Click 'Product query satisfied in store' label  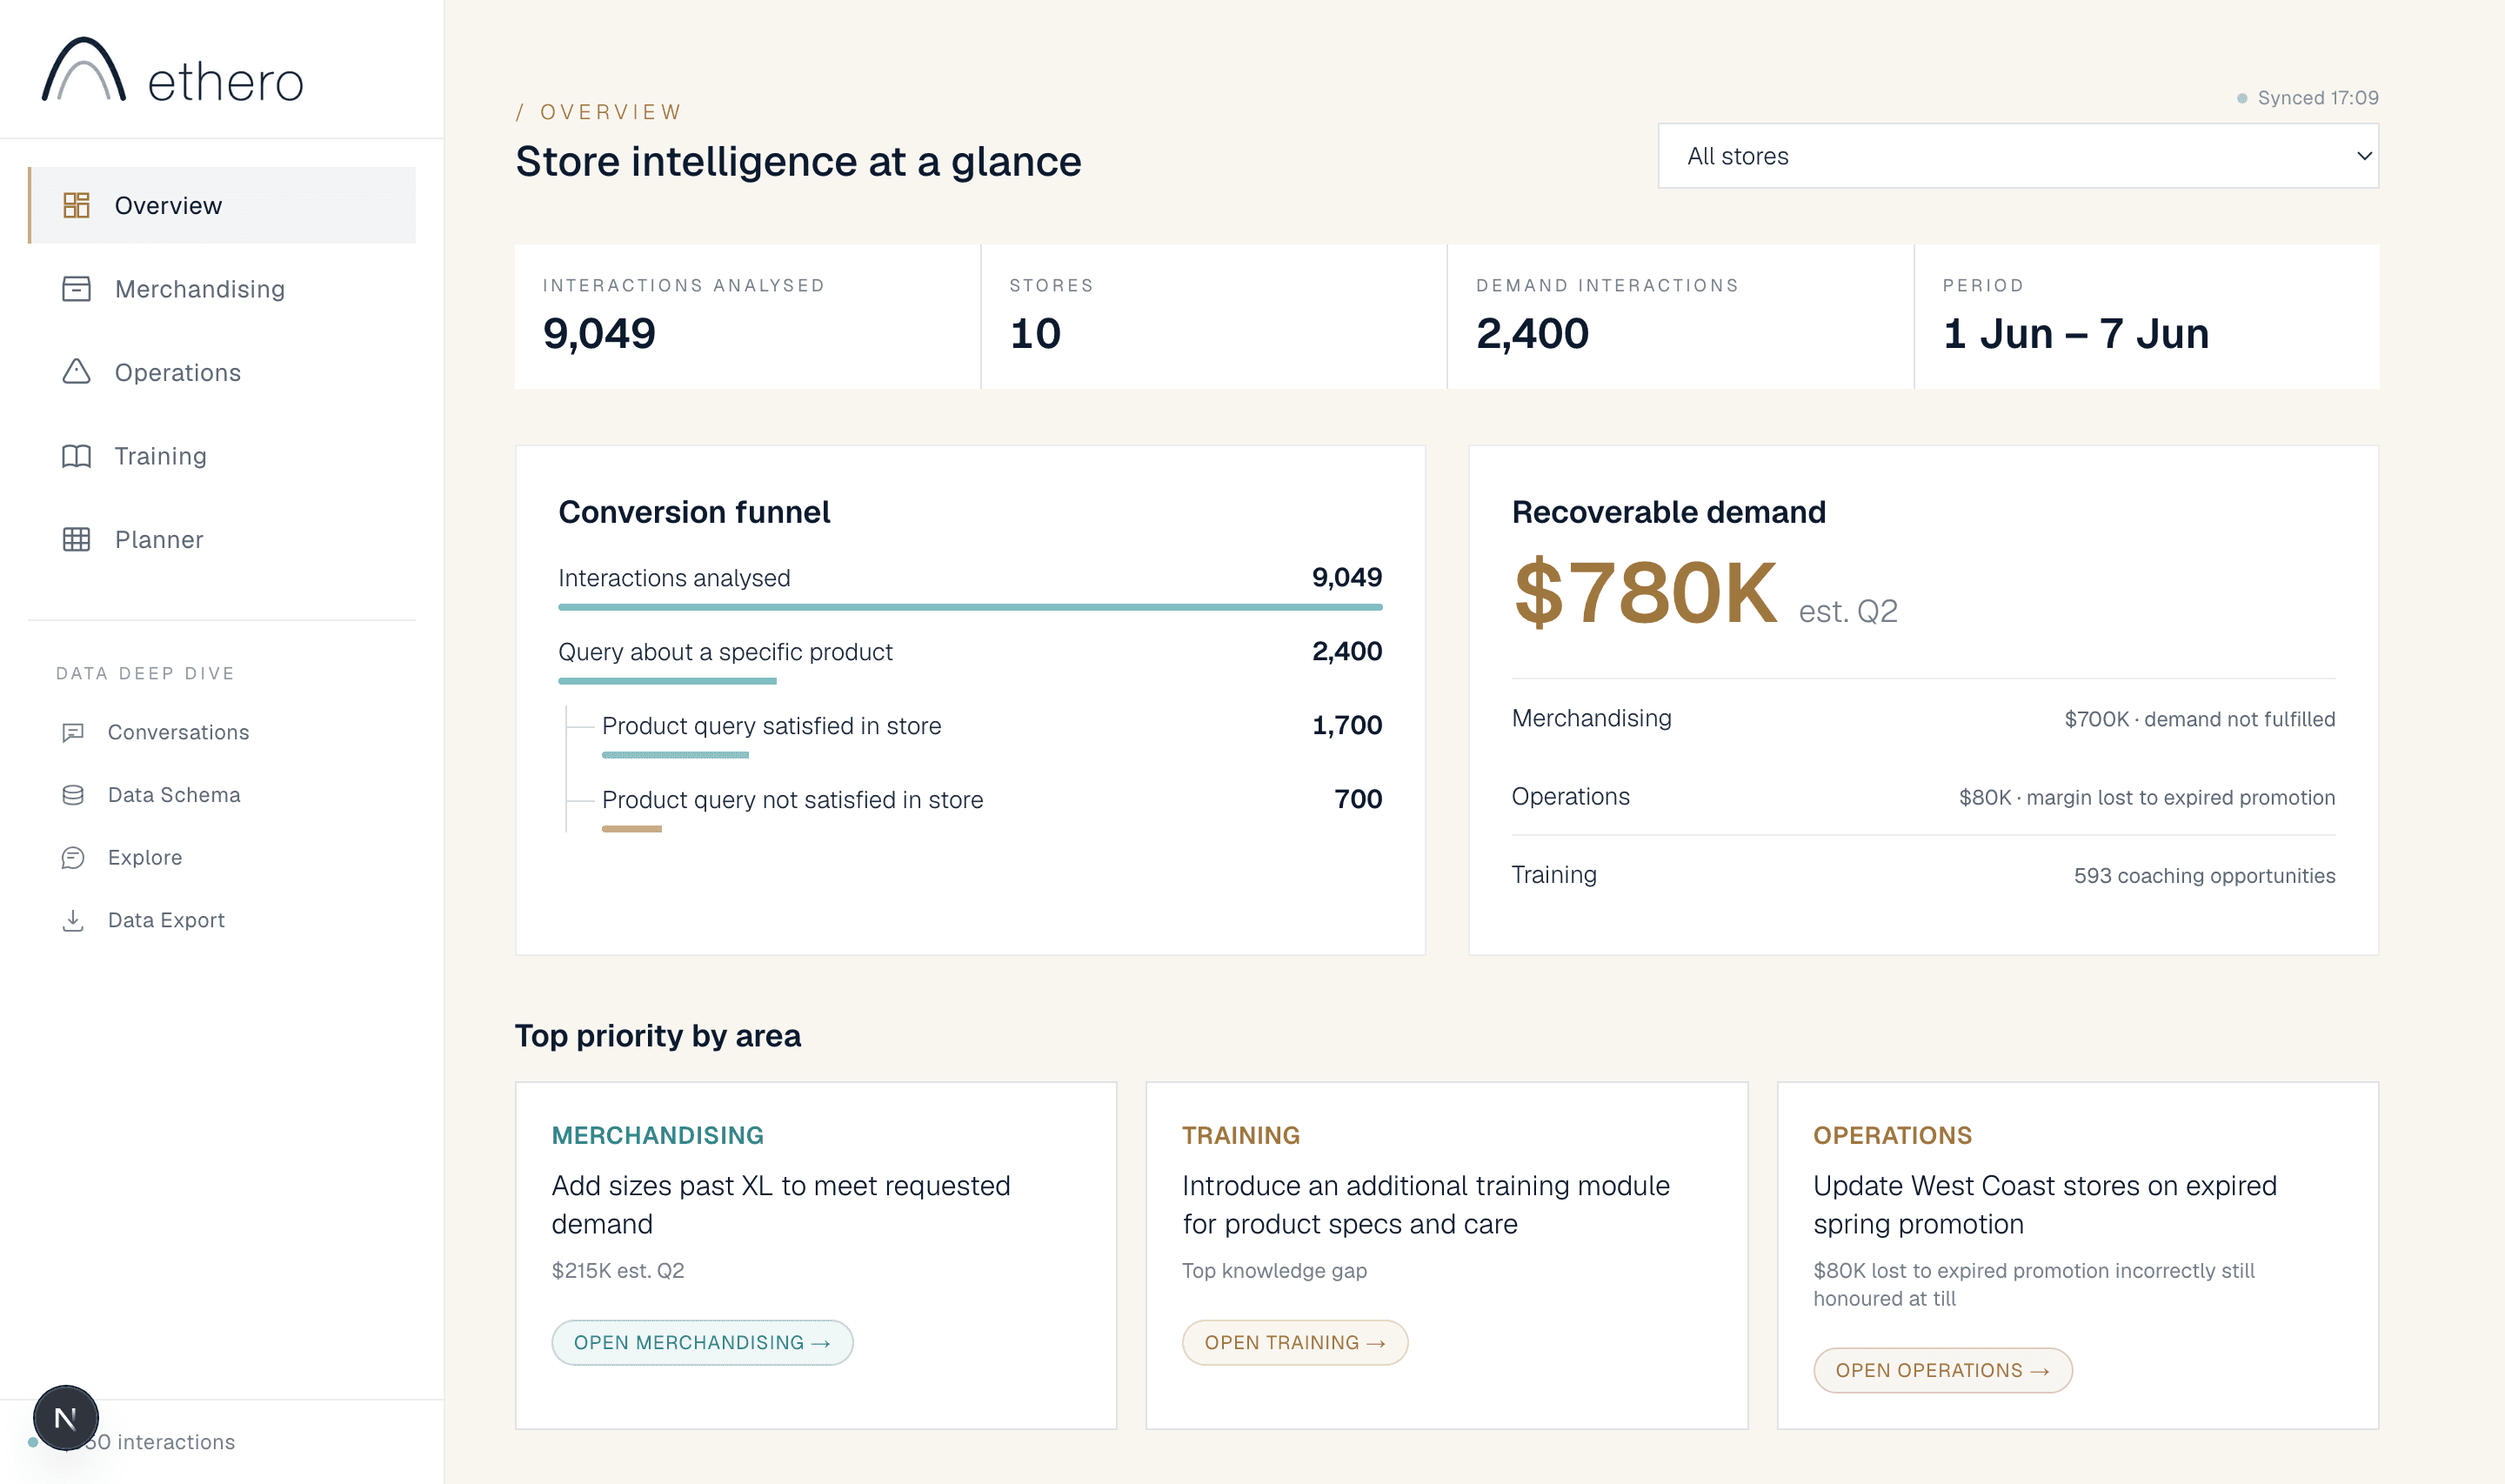point(771,726)
